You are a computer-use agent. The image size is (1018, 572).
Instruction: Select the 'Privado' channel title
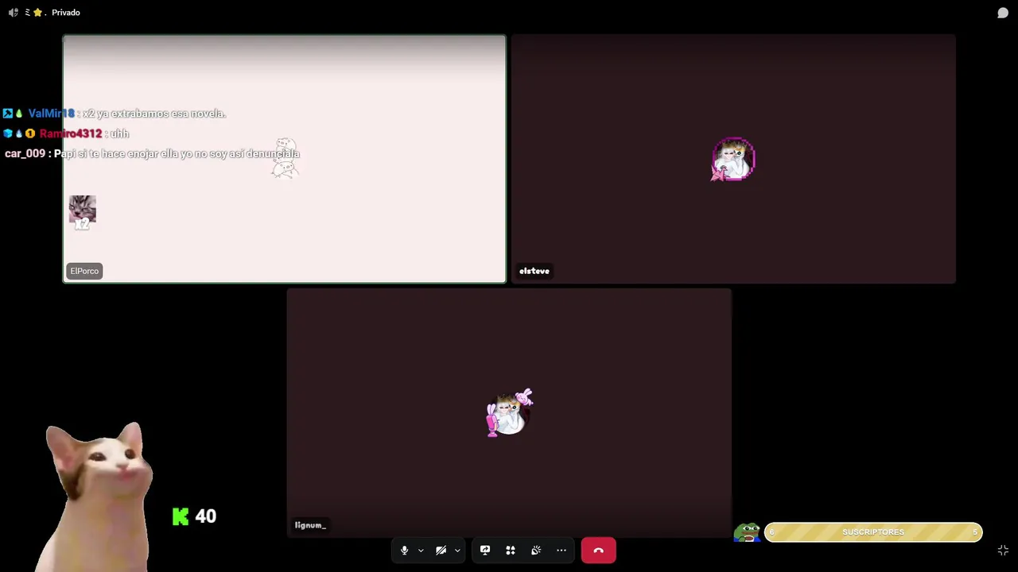pos(66,13)
